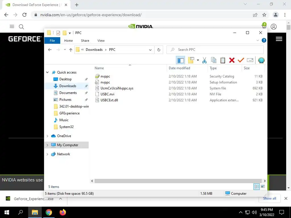Open the Share ribbon tab

85,40
